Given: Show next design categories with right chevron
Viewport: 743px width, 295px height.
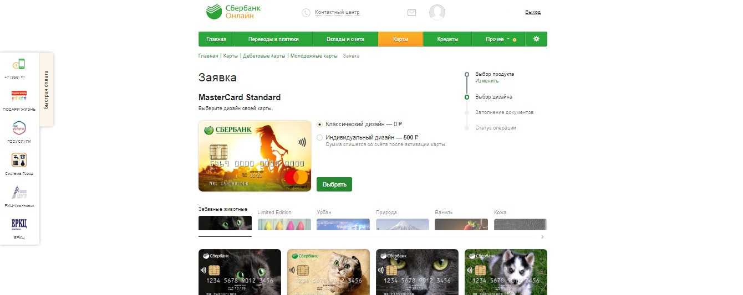Looking at the screenshot, I should pos(542,237).
